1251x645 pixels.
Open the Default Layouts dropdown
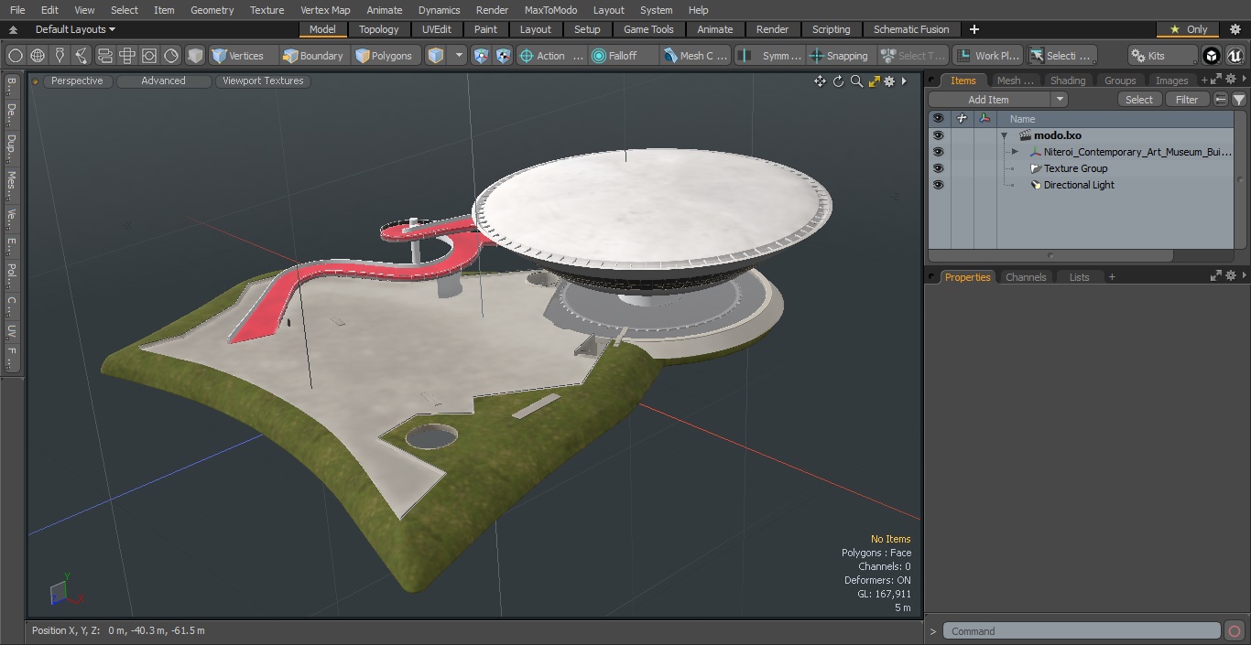point(75,29)
